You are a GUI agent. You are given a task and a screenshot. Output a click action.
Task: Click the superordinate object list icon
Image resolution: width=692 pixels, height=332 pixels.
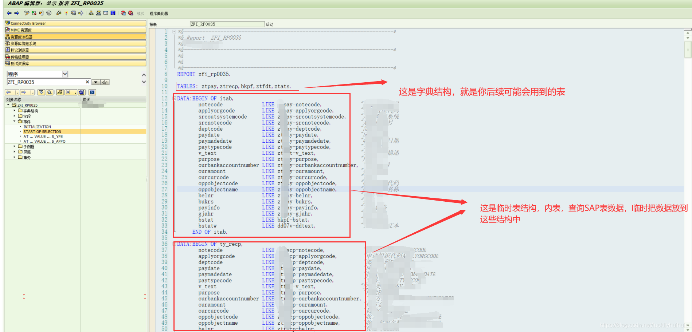coord(60,92)
